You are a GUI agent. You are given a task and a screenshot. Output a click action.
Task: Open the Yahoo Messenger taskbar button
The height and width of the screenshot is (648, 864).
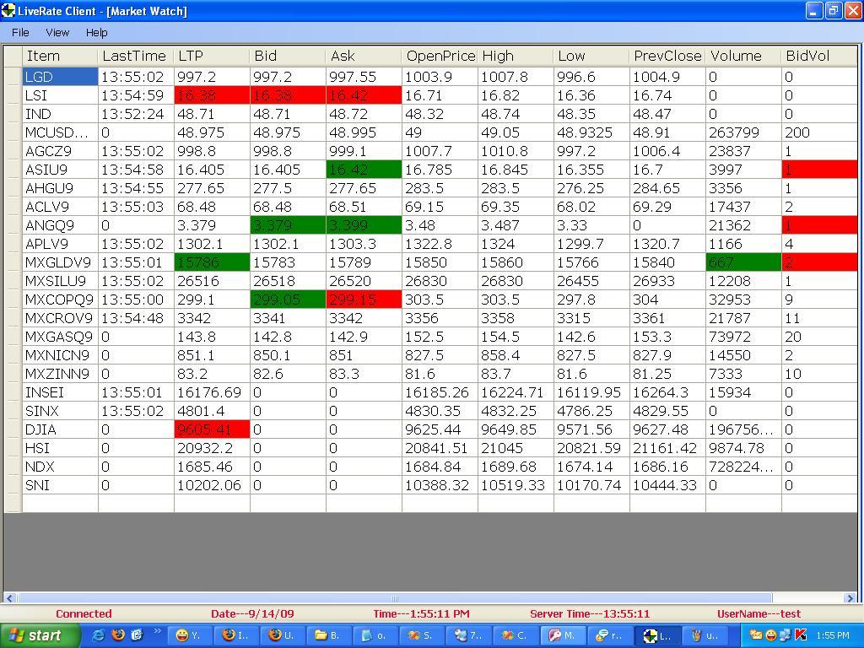click(x=190, y=635)
